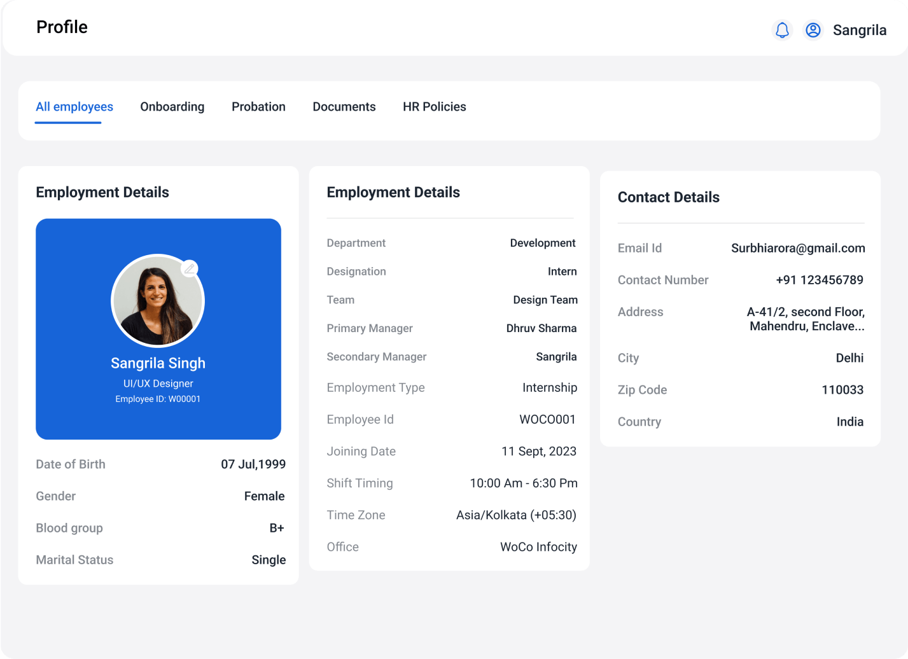Select the All employees tab
Image resolution: width=908 pixels, height=659 pixels.
(74, 107)
